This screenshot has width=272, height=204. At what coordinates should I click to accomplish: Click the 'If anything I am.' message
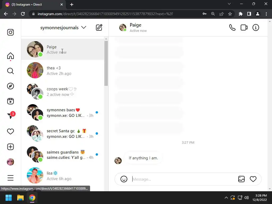pos(143,158)
